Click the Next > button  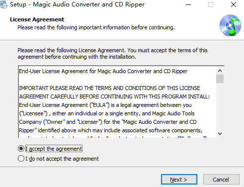(179, 180)
